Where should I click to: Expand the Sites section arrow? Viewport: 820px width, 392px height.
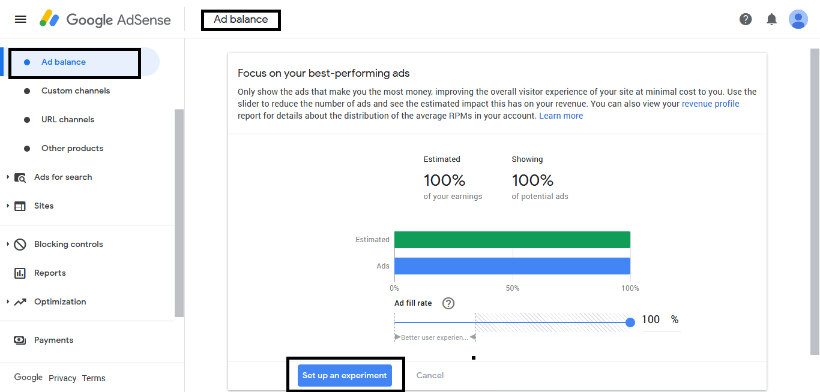8,206
